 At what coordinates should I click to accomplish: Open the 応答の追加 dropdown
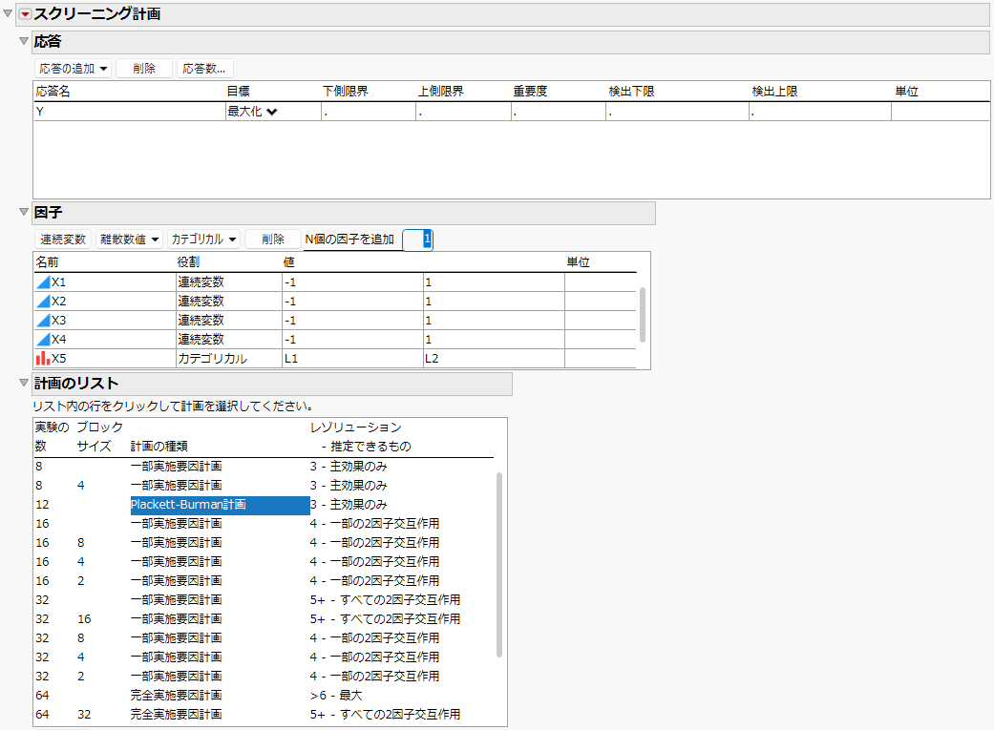coord(73,69)
